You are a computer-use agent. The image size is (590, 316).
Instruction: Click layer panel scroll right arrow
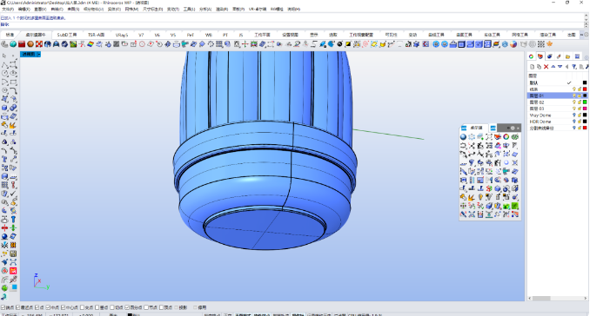pyautogui.click(x=586, y=299)
